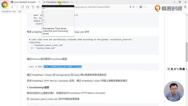Go back with the browser back arrow
The image size is (188, 106).
coord(12,7)
